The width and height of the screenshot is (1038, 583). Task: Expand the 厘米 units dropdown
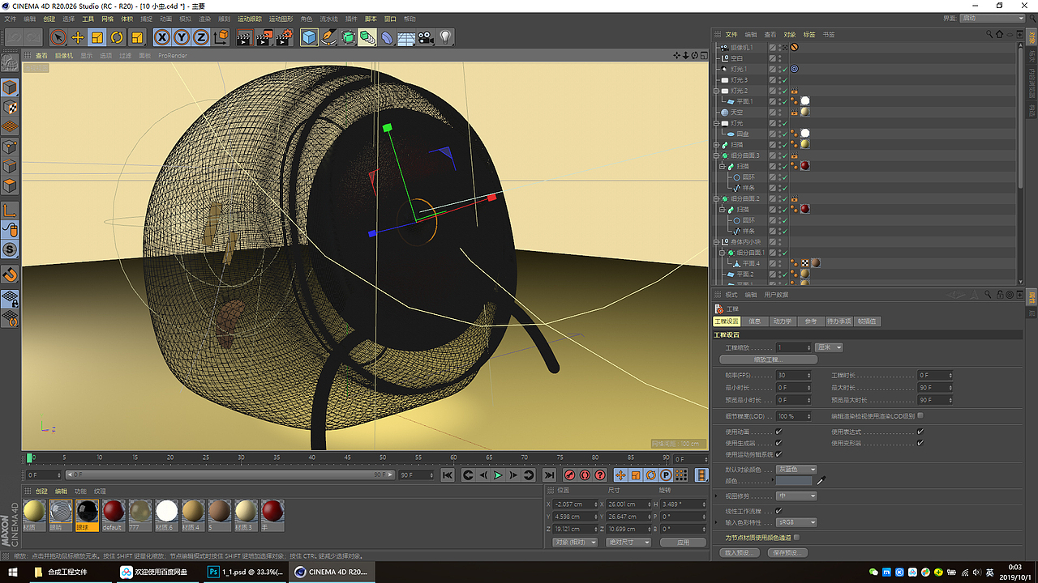(830, 347)
